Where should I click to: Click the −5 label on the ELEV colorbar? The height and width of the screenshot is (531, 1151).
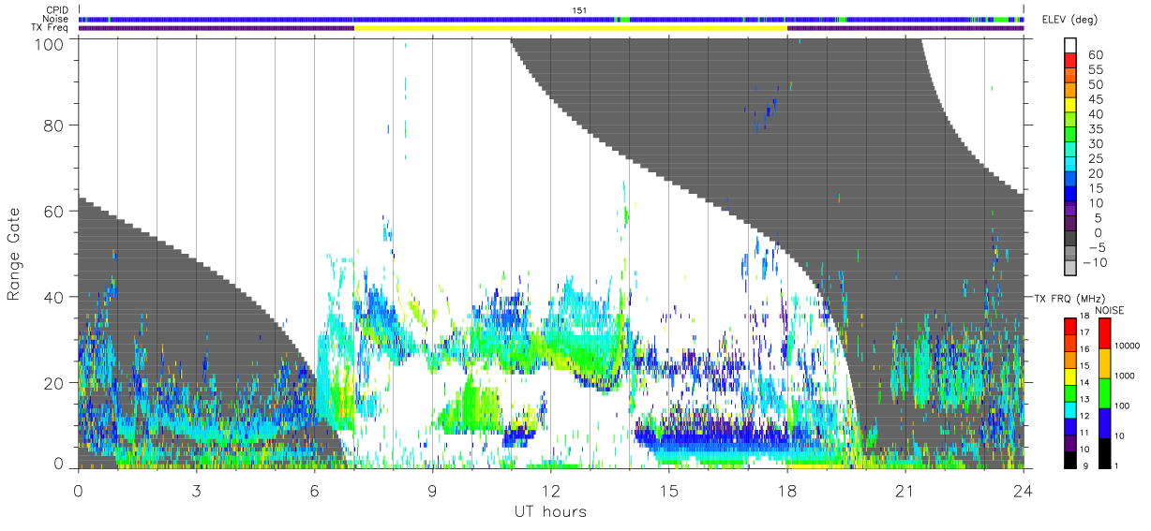1098,248
